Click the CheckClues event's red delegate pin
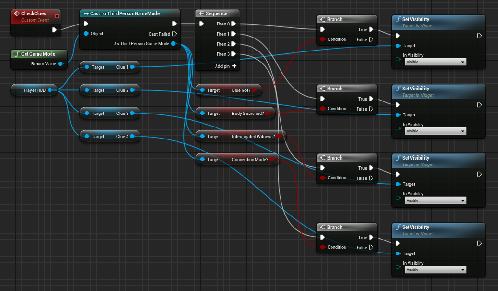The width and height of the screenshot is (498, 291). [x=57, y=17]
